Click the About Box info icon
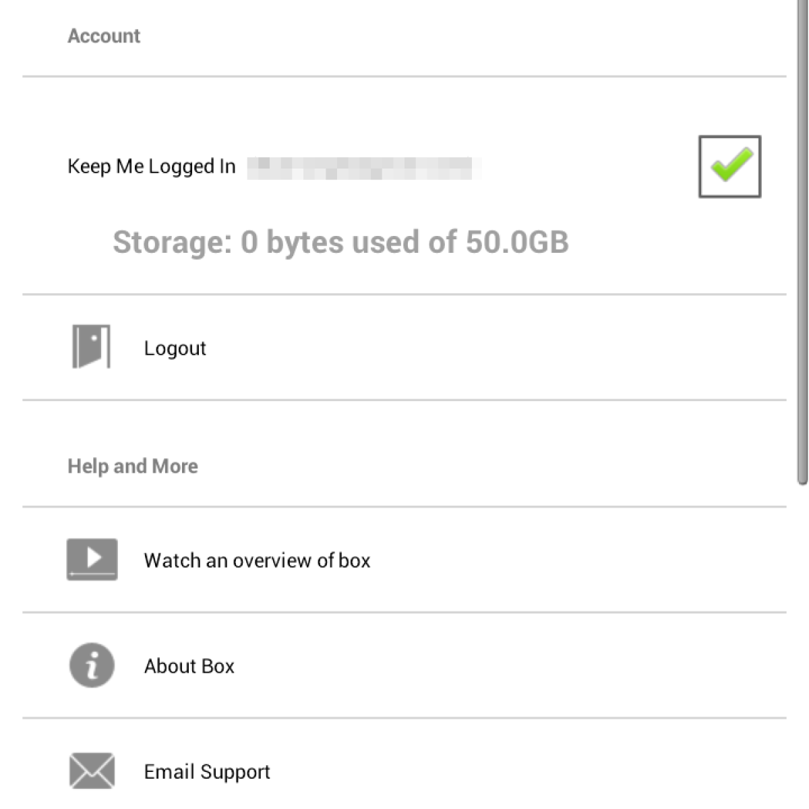Viewport: 809px width, 809px height. (92, 665)
